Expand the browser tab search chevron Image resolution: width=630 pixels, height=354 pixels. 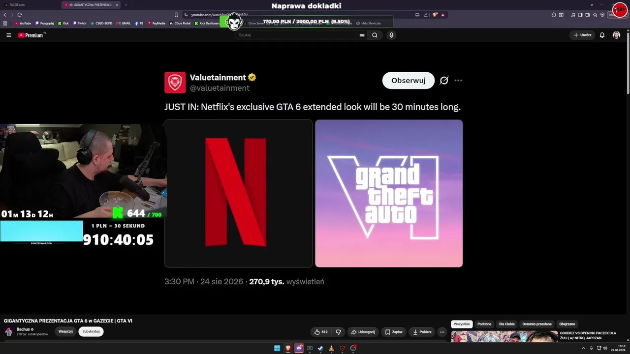(592, 5)
